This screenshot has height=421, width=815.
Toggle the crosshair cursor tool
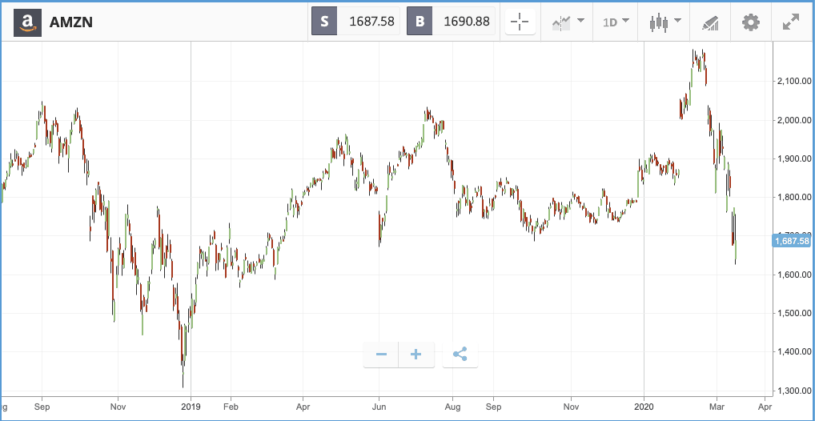pos(520,22)
